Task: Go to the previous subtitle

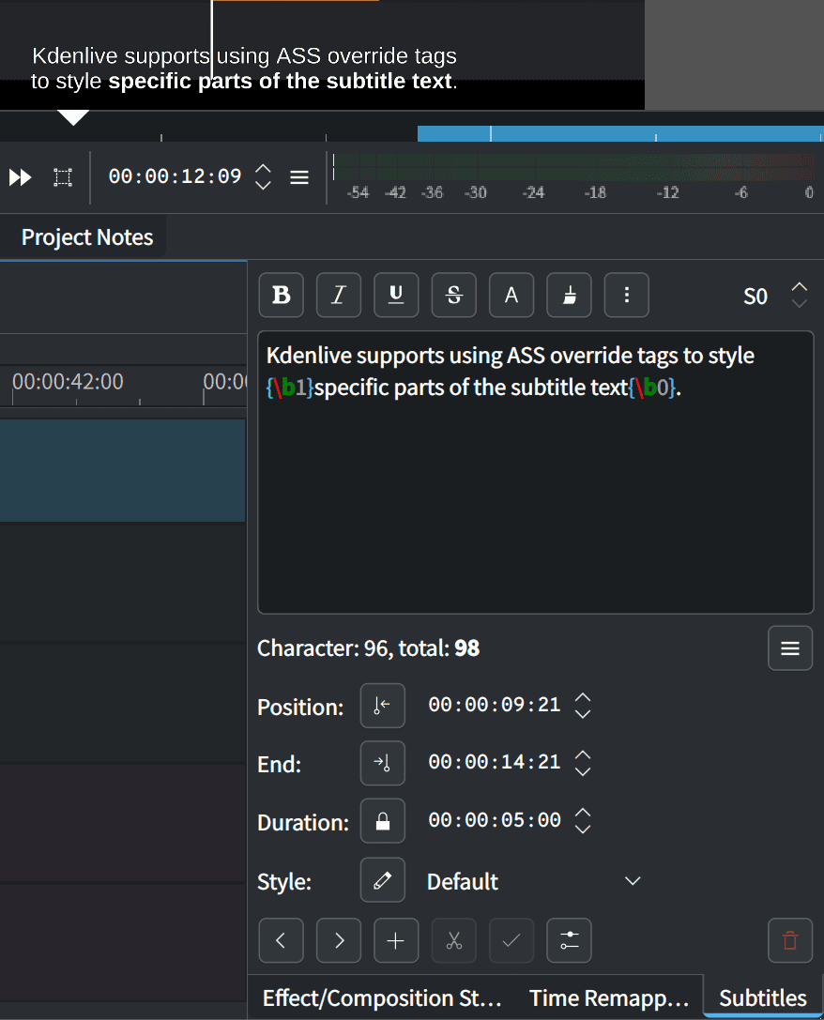Action: tap(281, 940)
